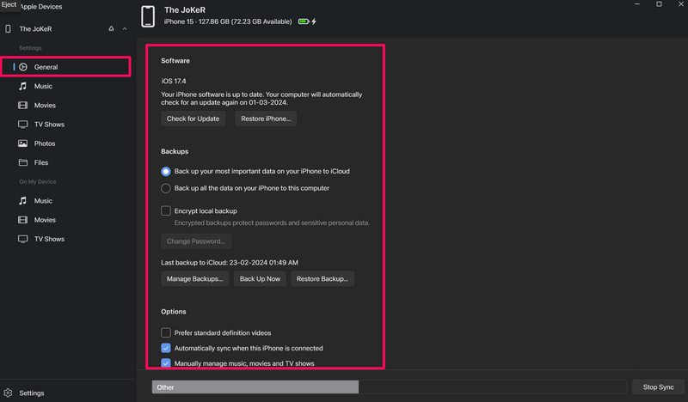Screen dimensions: 688x402
Task: Stop the sync using Stop Sync button
Action: pos(658,387)
